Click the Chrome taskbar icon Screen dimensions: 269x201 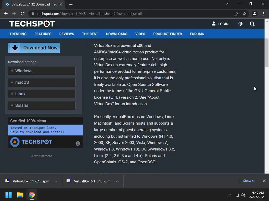32,195
